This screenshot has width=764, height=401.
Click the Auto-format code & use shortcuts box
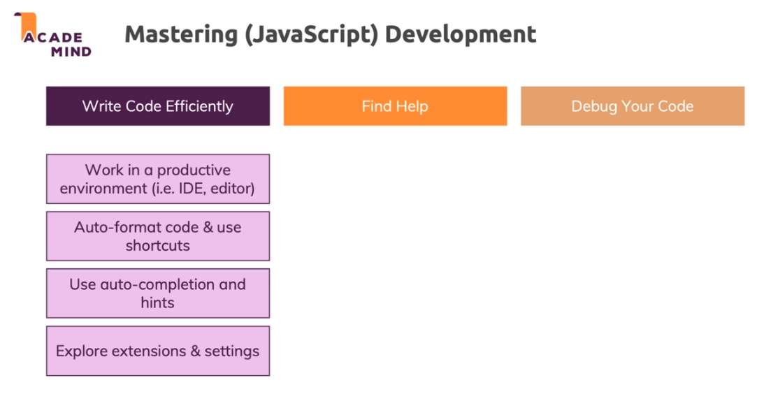(157, 236)
